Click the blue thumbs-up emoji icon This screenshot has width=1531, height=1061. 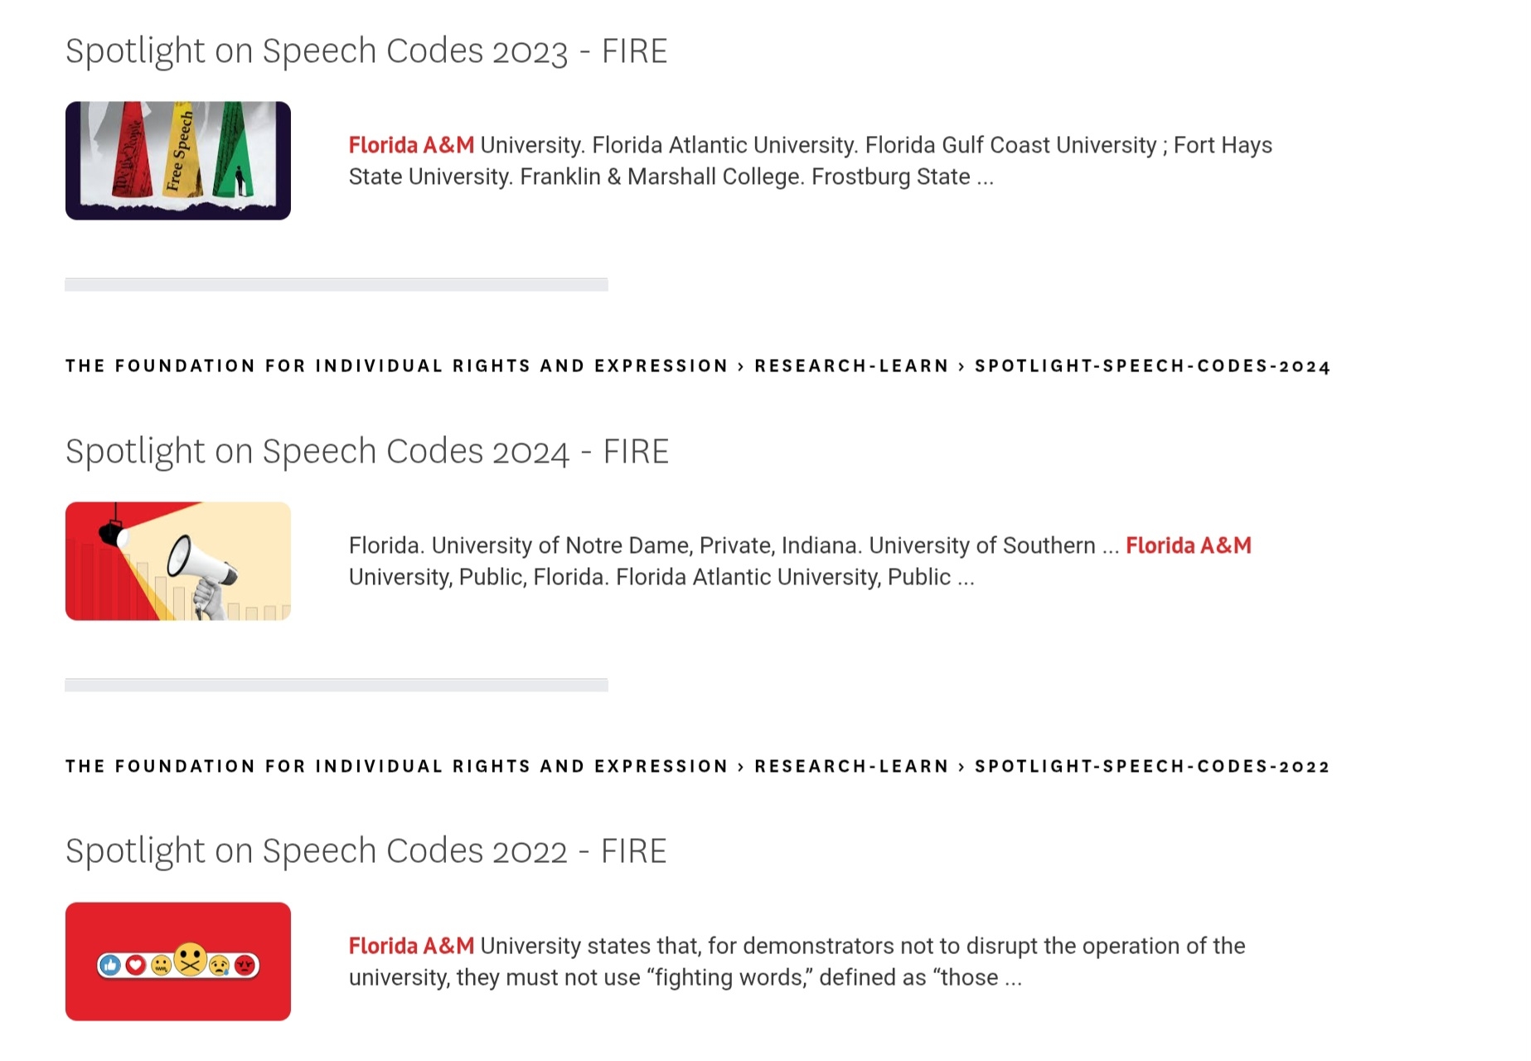tap(110, 965)
